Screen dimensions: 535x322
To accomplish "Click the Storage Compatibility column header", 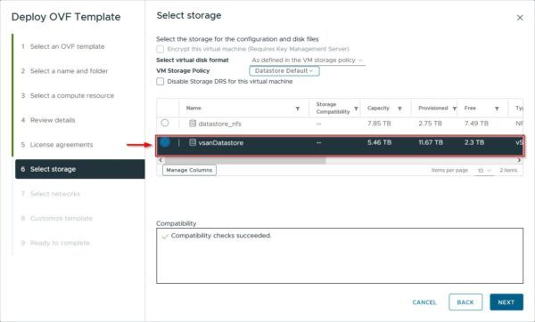I will click(x=333, y=108).
